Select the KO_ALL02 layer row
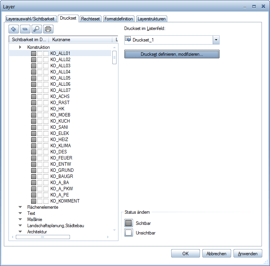 pos(60,60)
